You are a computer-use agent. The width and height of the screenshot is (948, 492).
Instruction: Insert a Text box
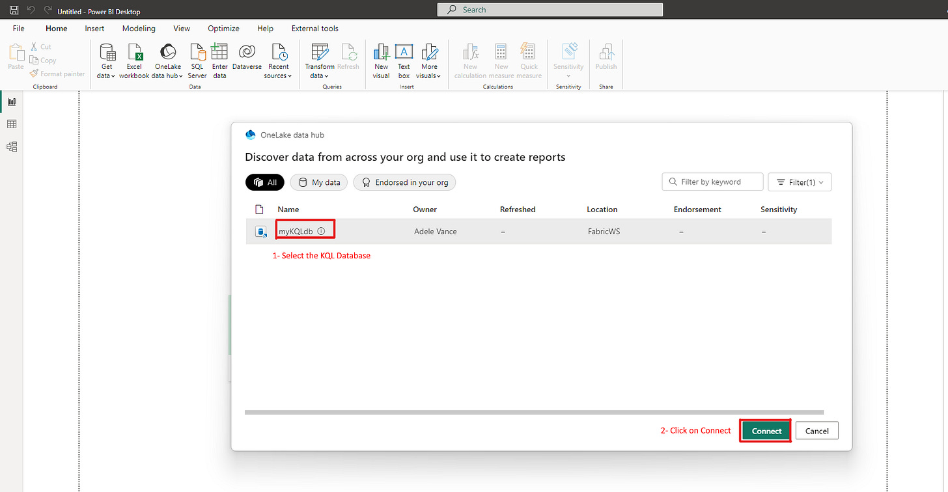tap(404, 60)
